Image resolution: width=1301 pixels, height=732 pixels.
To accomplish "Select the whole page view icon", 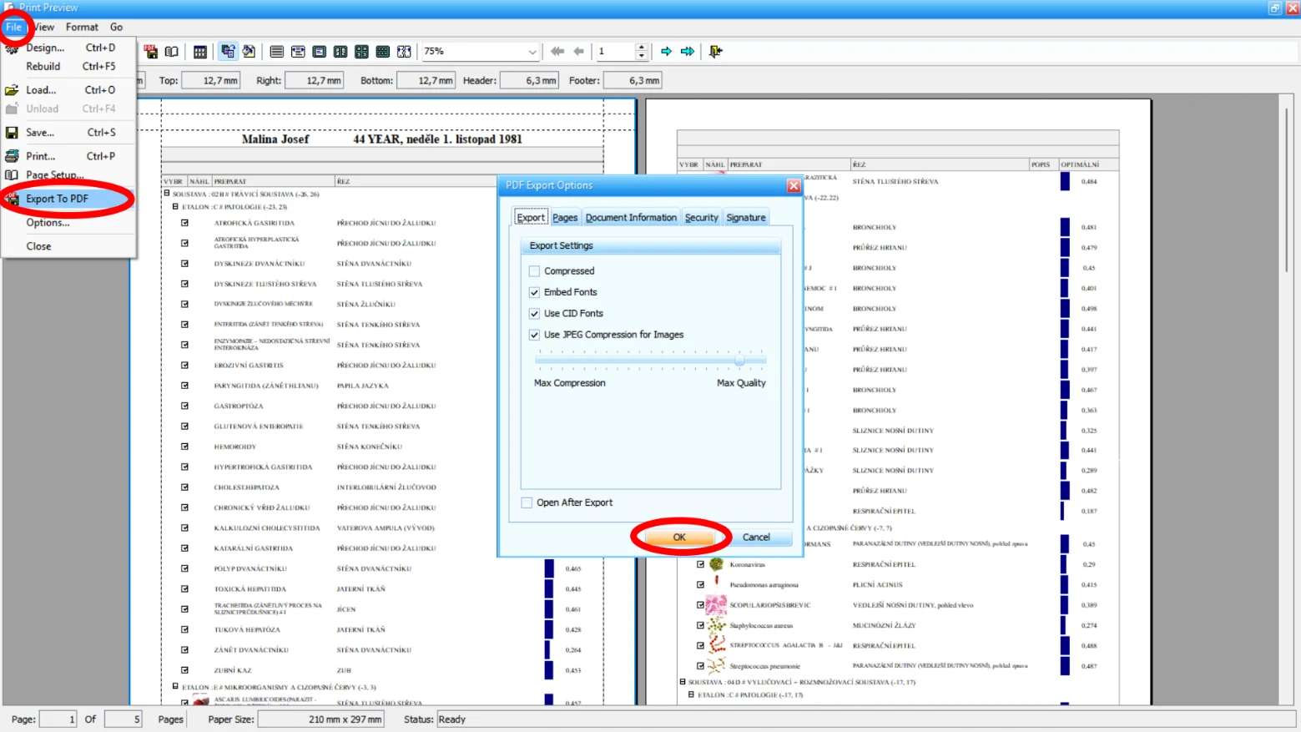I will [x=320, y=52].
